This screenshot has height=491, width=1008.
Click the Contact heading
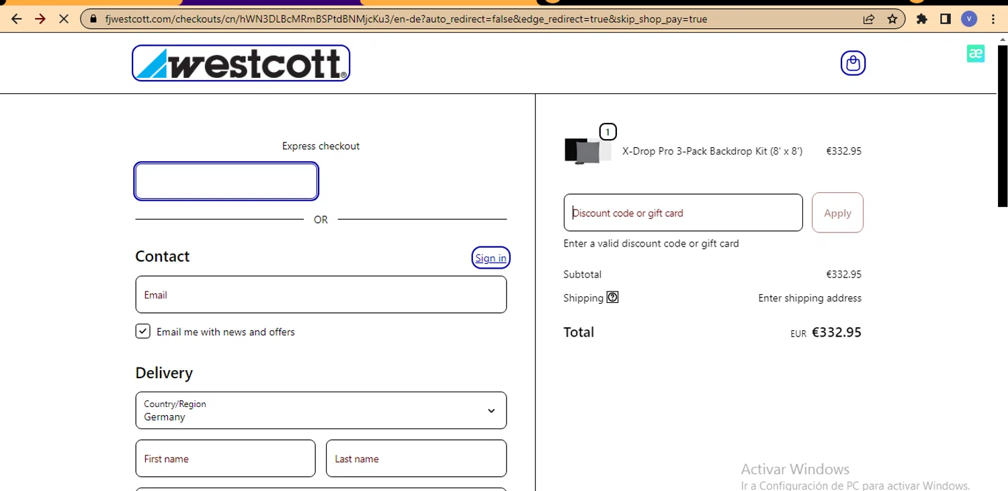163,257
